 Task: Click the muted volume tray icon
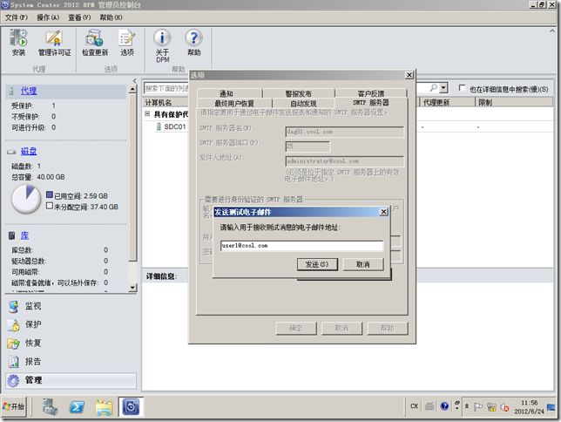coord(504,407)
